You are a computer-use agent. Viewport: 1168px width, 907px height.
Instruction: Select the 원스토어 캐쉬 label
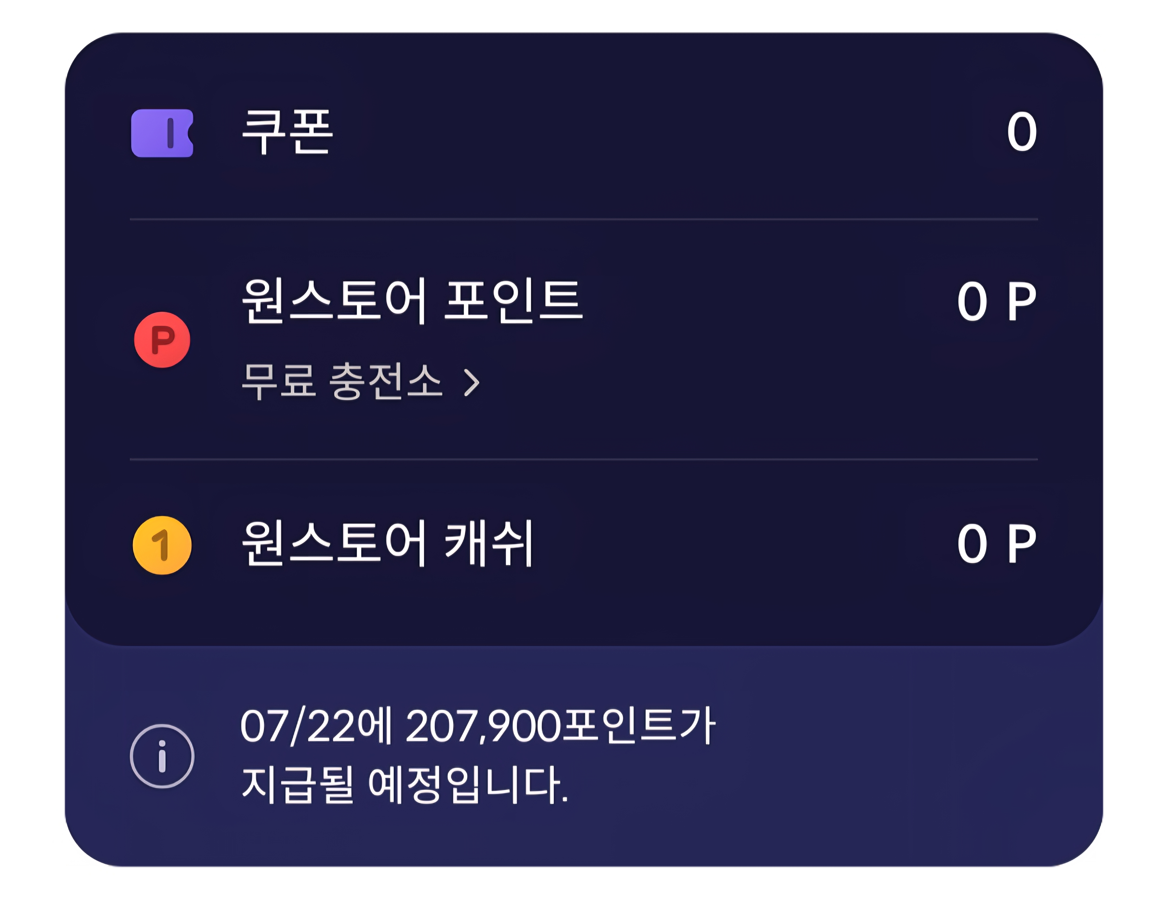[x=388, y=543]
